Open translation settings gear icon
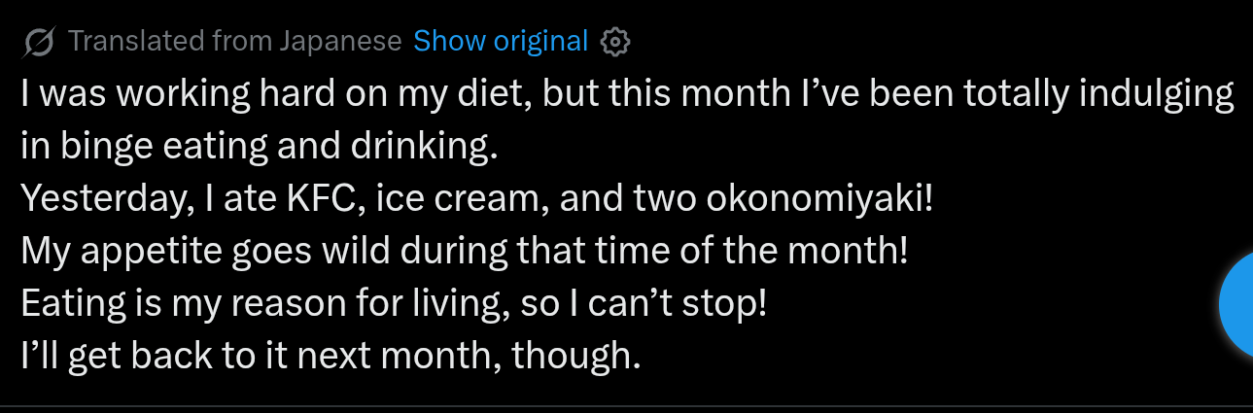This screenshot has width=1253, height=413. [x=616, y=42]
